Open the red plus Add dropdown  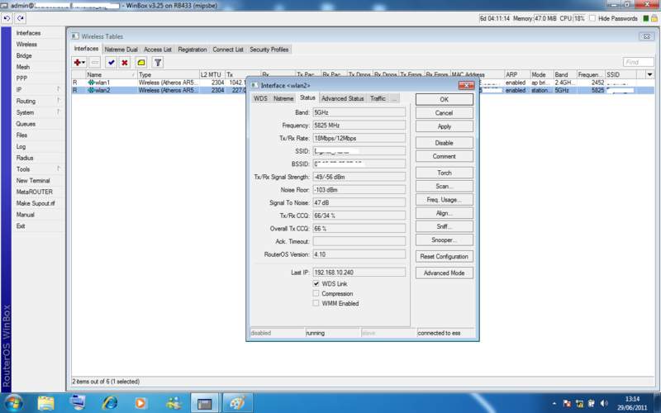79,62
